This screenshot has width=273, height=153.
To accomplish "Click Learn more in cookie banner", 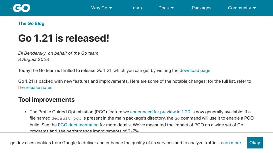I will pyautogui.click(x=230, y=143).
